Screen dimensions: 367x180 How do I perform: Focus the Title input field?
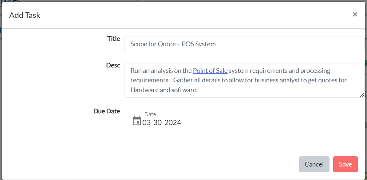click(x=244, y=44)
